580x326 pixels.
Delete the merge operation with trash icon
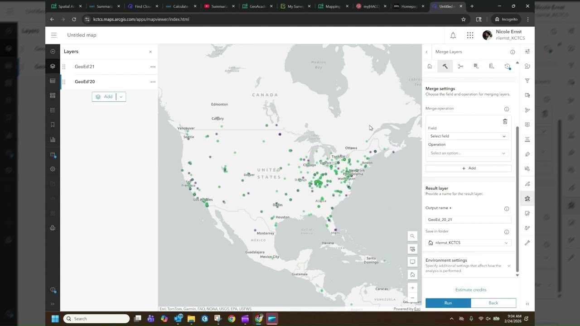pos(505,121)
